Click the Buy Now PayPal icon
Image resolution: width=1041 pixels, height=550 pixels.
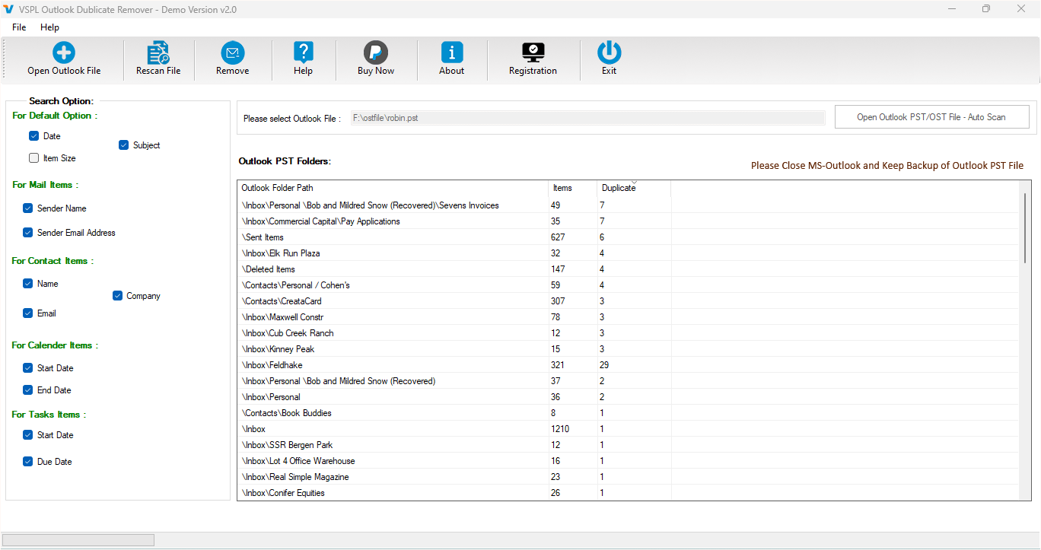click(376, 52)
